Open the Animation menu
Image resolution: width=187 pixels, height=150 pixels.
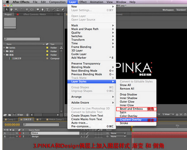96,2
